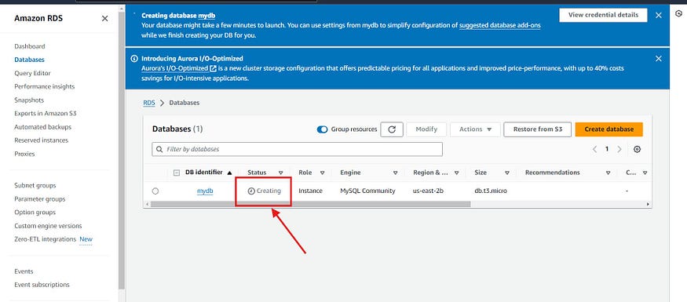This screenshot has width=687, height=302.
Task: Click the clock icon at top right edge
Action: tap(678, 14)
